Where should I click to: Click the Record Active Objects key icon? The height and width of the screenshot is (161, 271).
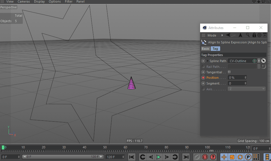(197, 157)
